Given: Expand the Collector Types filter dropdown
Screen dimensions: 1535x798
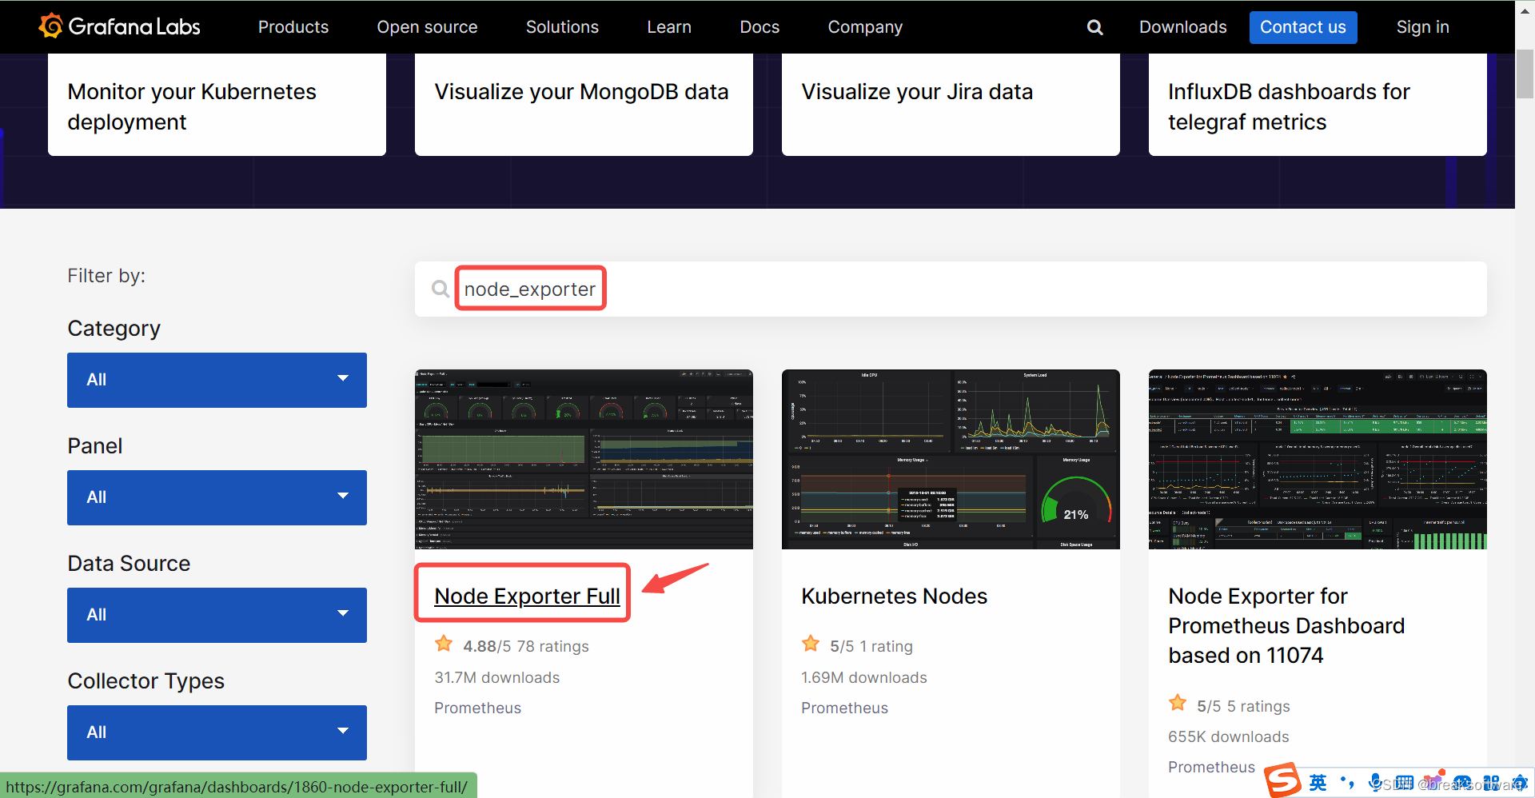Looking at the screenshot, I should pos(217,732).
